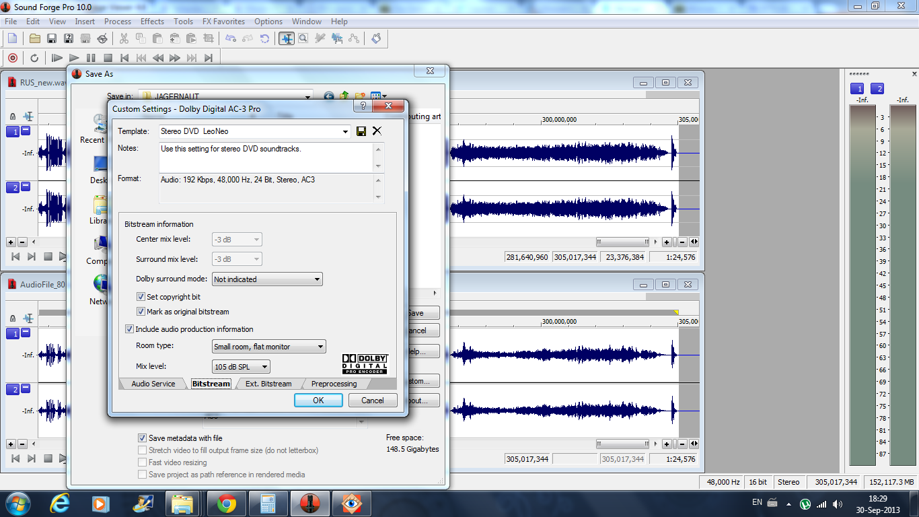The height and width of the screenshot is (517, 919).
Task: Open the Mix level dropdown
Action: 264,367
